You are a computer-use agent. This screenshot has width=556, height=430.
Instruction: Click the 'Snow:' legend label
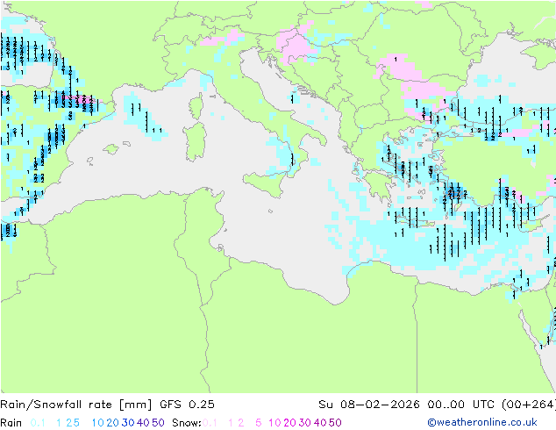click(187, 423)
